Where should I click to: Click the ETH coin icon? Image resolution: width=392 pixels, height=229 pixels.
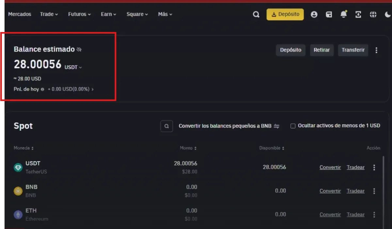(x=18, y=215)
